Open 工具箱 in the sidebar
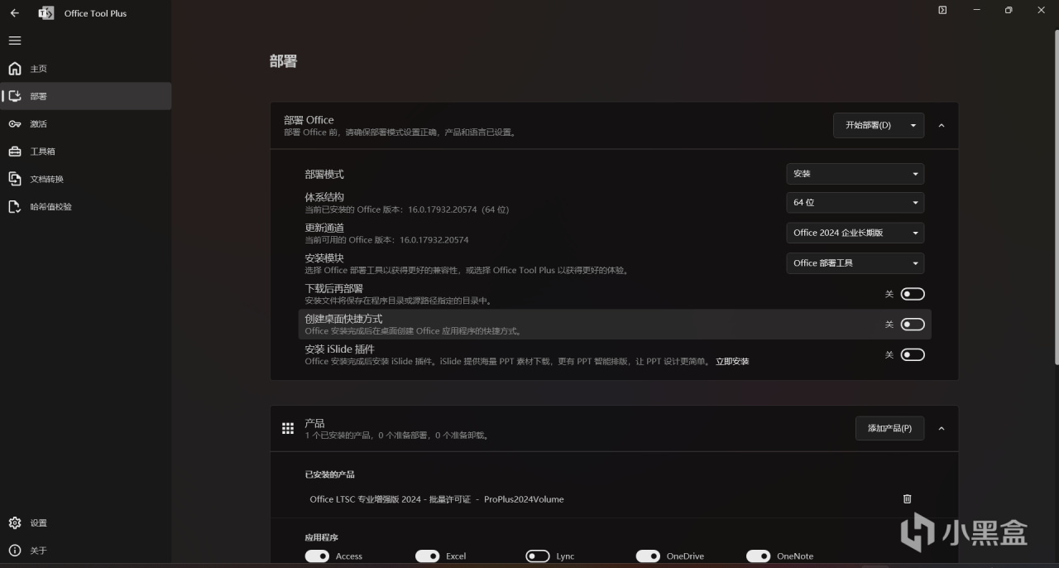This screenshot has height=568, width=1059. (x=86, y=152)
